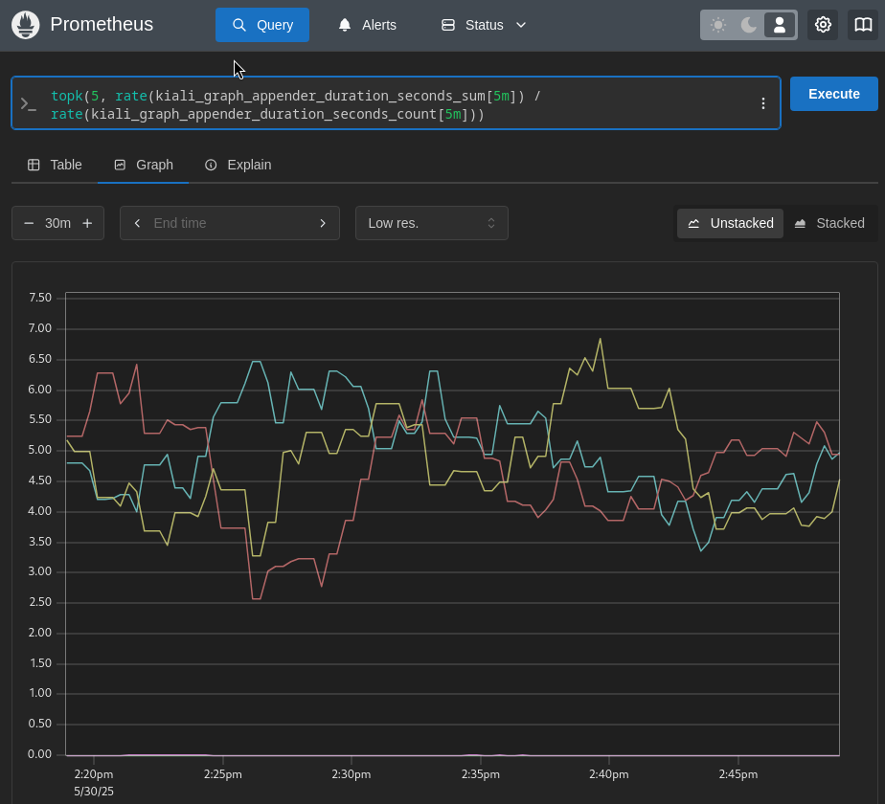Click the Alerts bell icon
The height and width of the screenshot is (804, 885).
coord(345,25)
